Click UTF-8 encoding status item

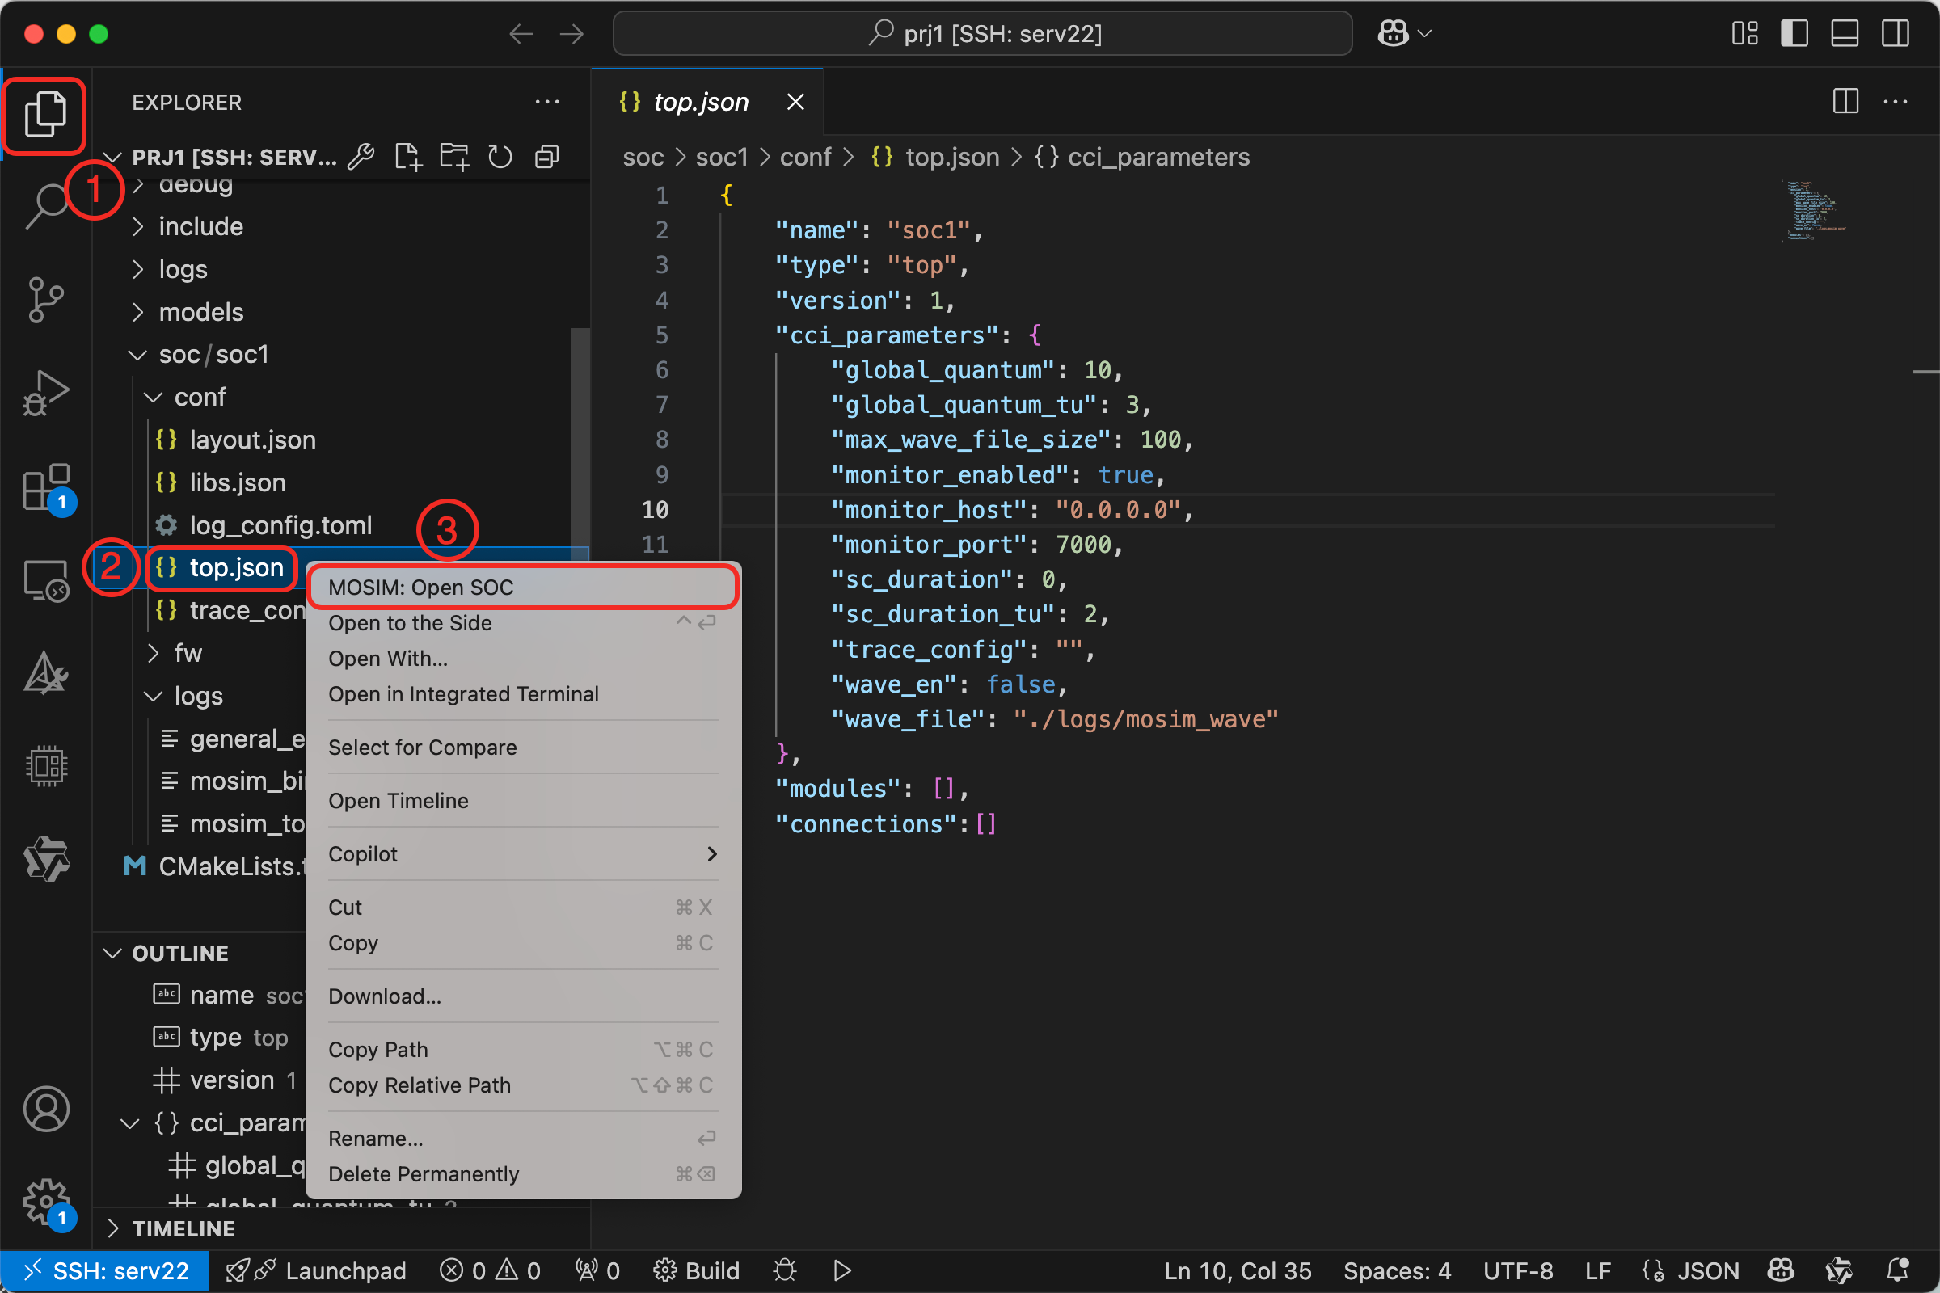(x=1518, y=1270)
